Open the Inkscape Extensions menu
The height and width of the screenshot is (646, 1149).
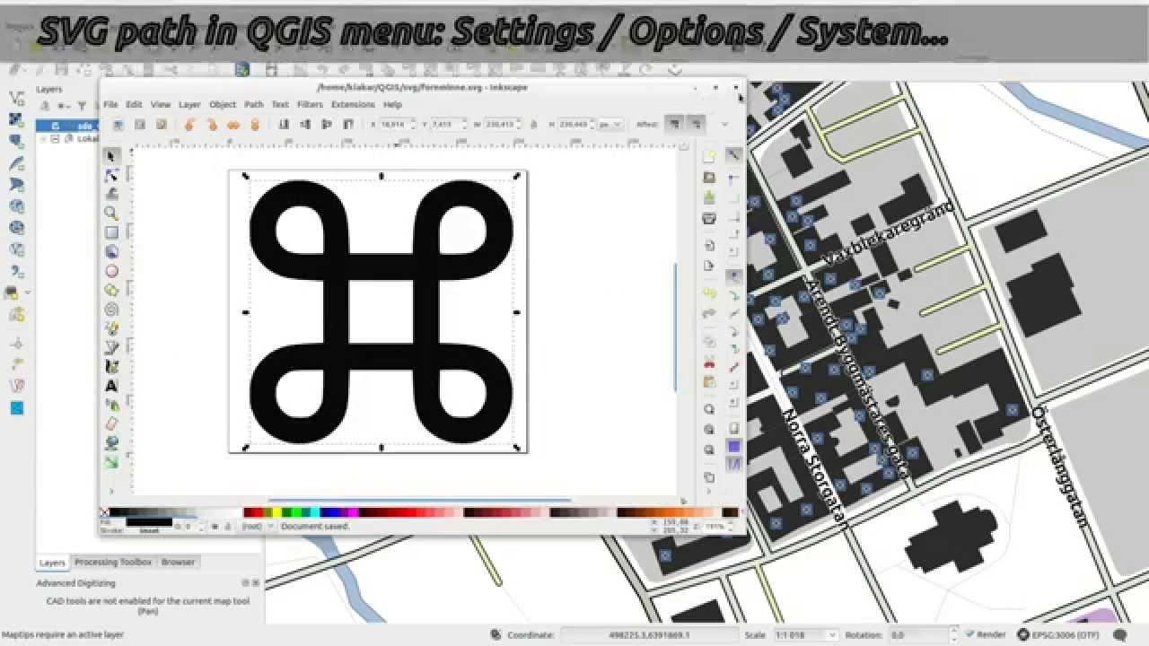tap(353, 104)
